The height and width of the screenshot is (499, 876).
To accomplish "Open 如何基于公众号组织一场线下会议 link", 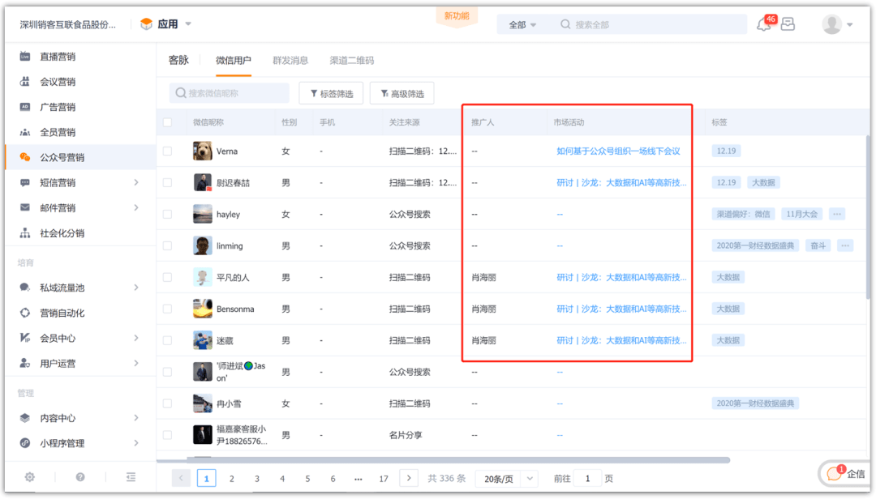I will point(618,151).
